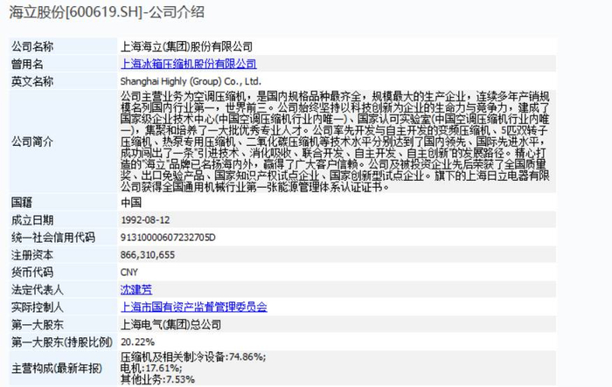The height and width of the screenshot is (387, 612).
Task: Select the line 其他业务:7.53%
Action: tap(157, 379)
